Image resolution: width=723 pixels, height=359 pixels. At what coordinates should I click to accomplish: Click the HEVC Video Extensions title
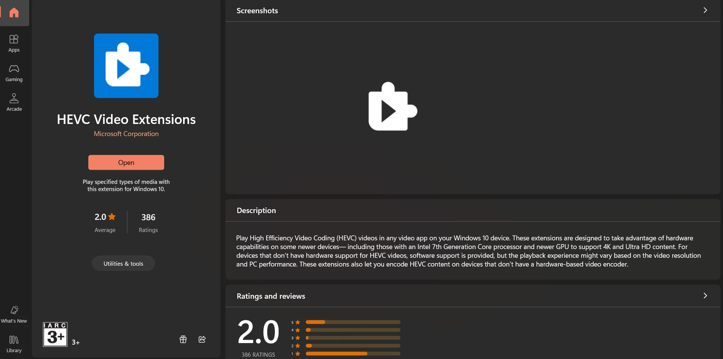(126, 119)
